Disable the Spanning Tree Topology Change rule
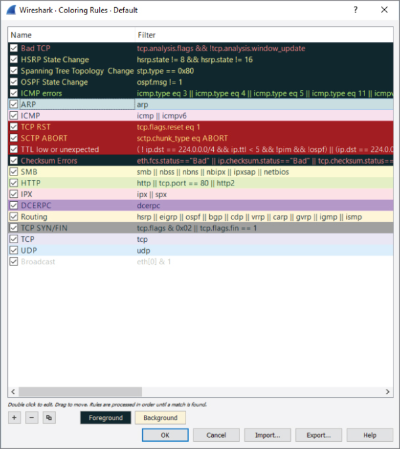 tap(14, 70)
